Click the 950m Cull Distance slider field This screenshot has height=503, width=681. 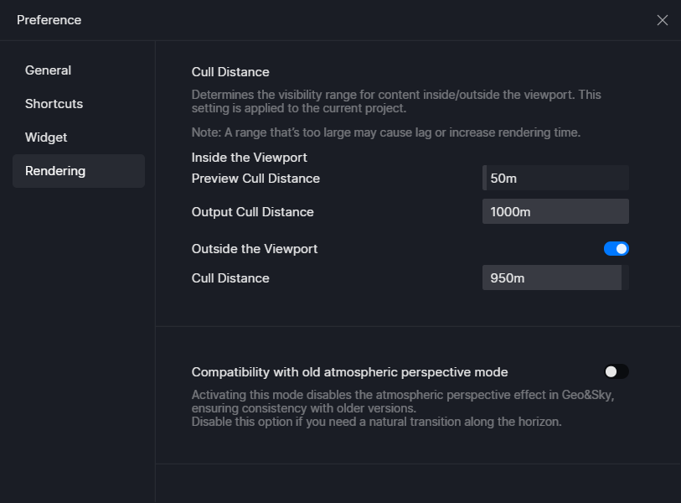555,277
